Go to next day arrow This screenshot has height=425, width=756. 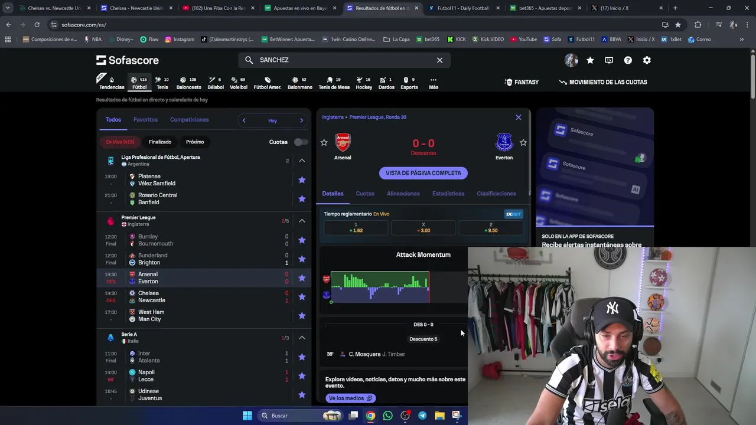tap(301, 120)
